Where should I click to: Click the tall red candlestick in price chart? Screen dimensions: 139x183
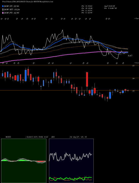click(87, 79)
